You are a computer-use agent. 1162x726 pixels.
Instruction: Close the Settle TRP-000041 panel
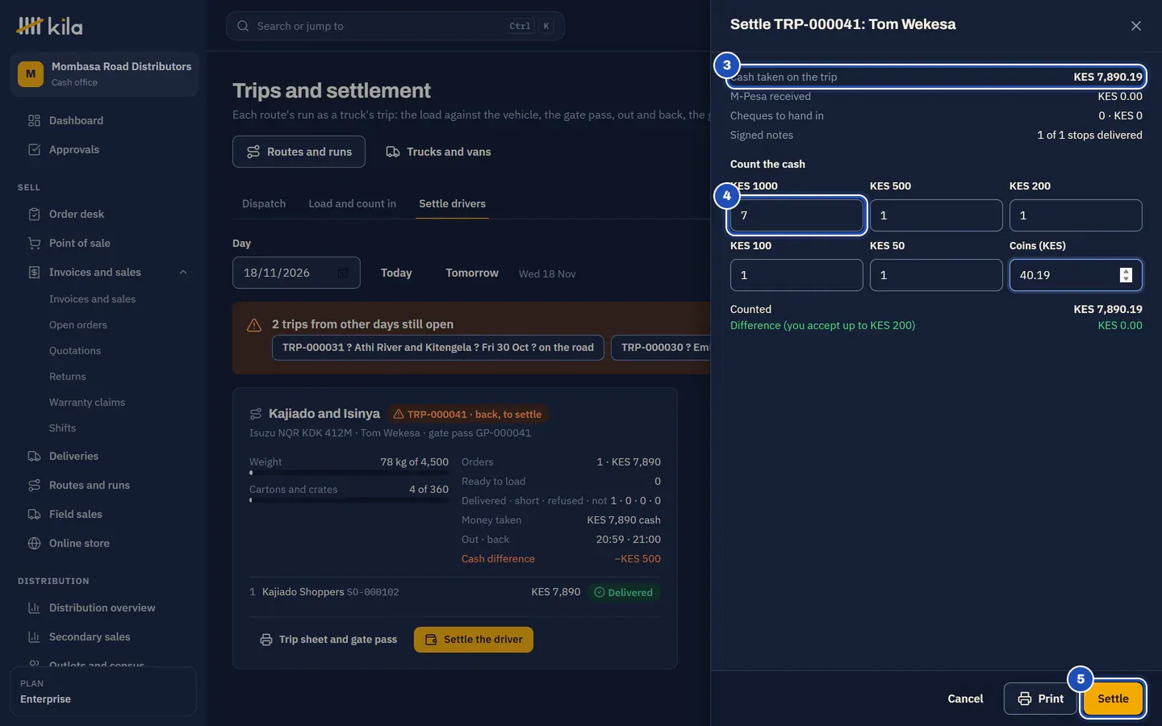(x=1136, y=26)
